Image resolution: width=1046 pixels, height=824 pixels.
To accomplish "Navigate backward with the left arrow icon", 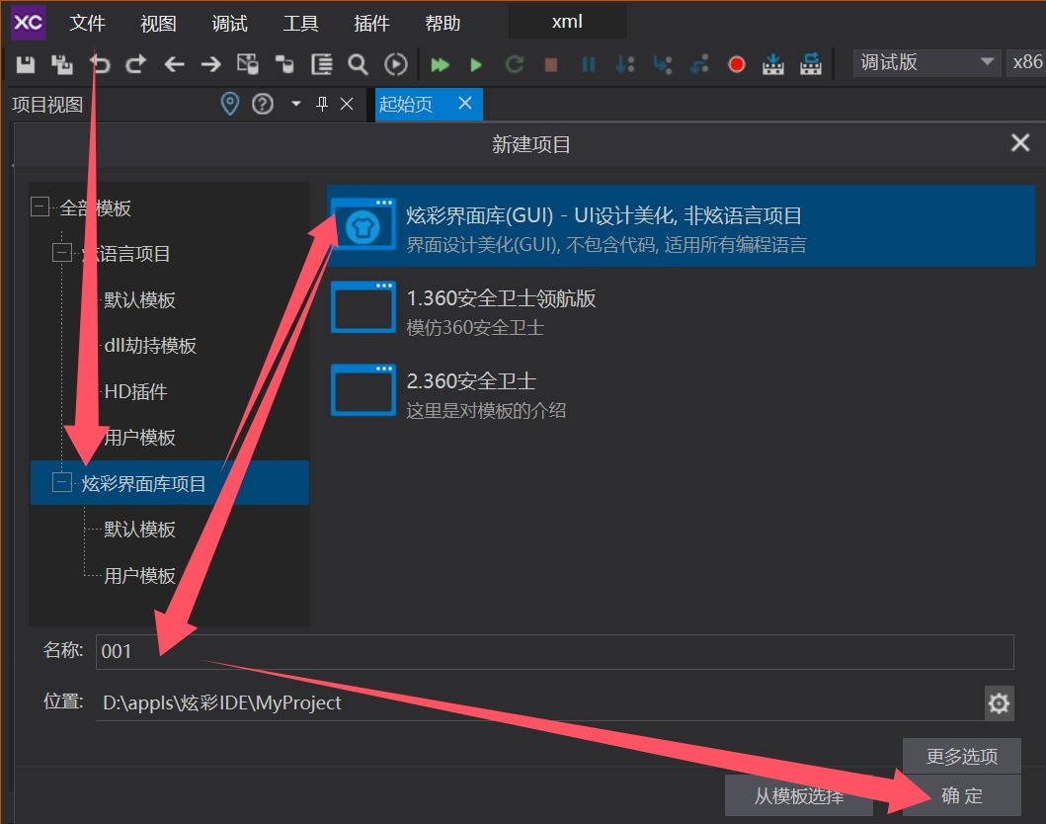I will tap(174, 65).
